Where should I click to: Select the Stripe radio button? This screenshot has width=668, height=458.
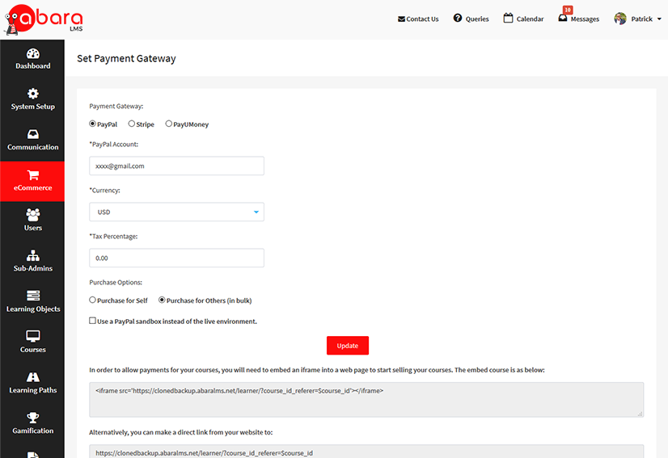tap(132, 124)
